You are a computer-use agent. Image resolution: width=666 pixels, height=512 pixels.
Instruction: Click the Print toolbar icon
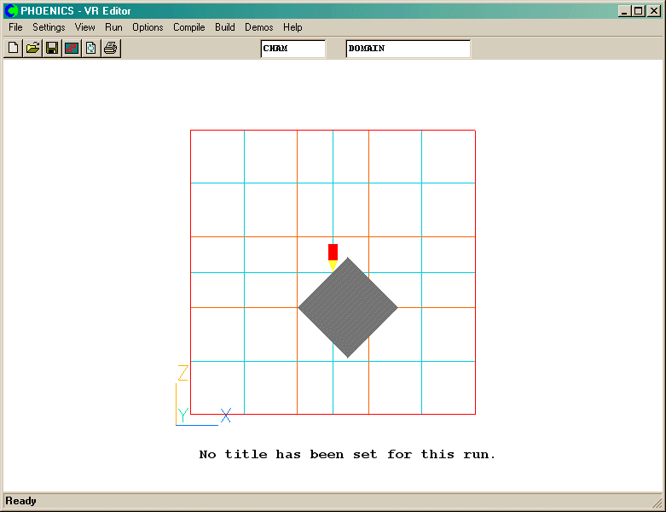click(111, 49)
